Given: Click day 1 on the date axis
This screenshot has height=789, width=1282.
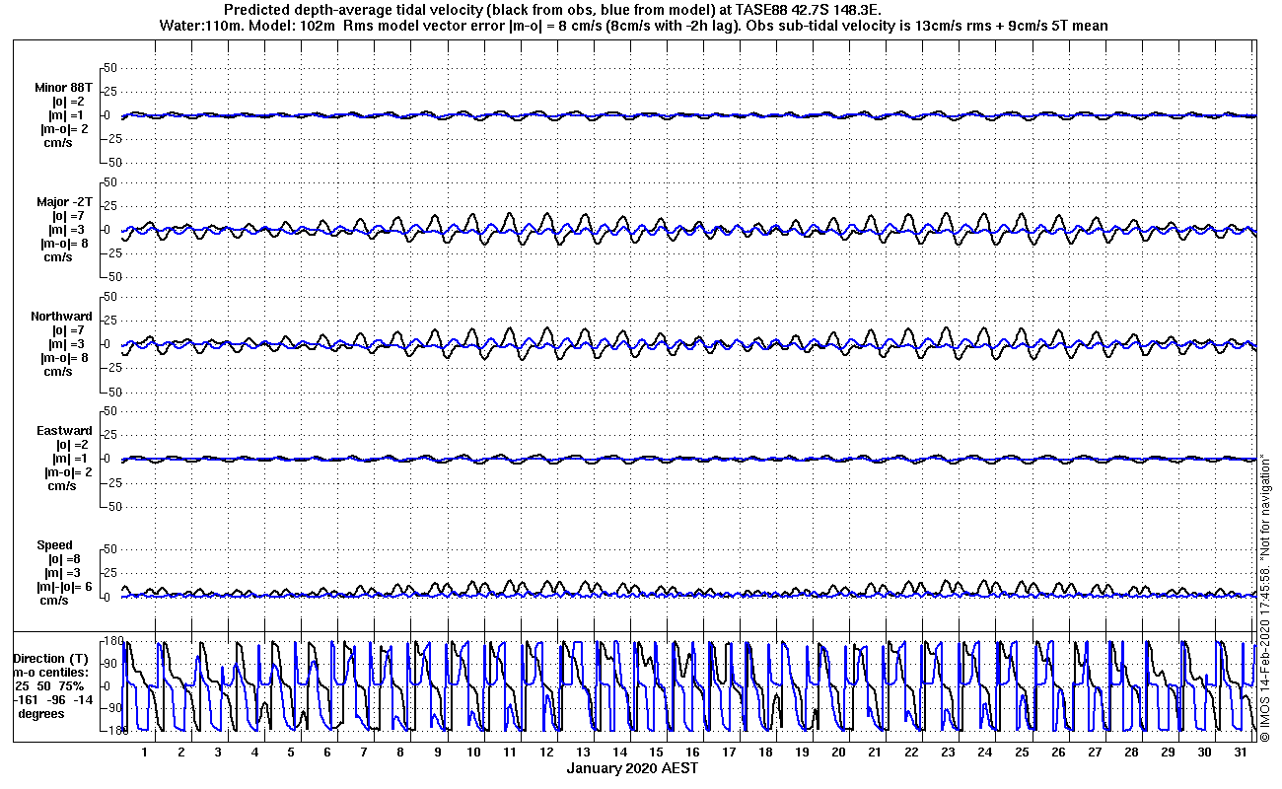Looking at the screenshot, I should (145, 752).
